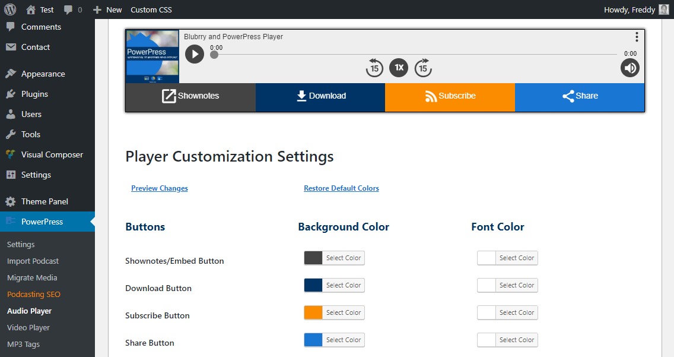Play the Blubrry PowerPress audio
674x357 pixels.
coord(194,54)
